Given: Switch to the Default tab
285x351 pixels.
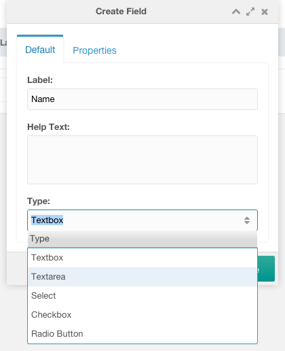Looking at the screenshot, I should pos(40,50).
